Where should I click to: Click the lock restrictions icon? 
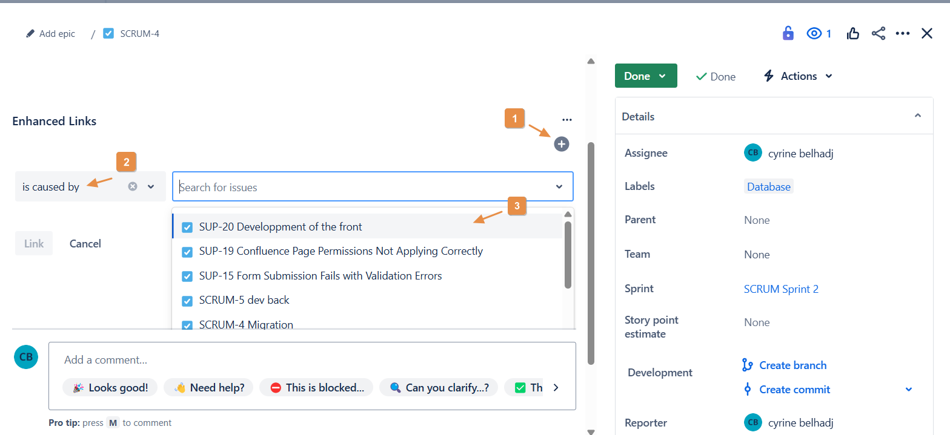788,33
